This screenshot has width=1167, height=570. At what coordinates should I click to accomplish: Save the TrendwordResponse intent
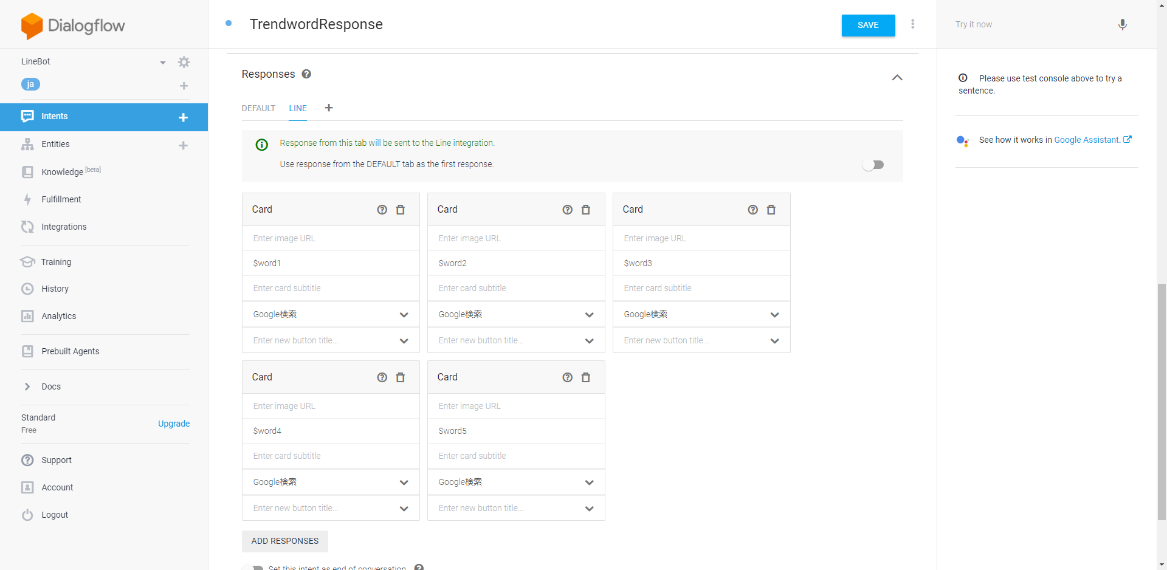[x=867, y=25]
